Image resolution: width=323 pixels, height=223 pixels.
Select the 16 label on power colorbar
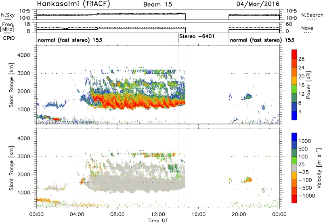click(x=301, y=85)
